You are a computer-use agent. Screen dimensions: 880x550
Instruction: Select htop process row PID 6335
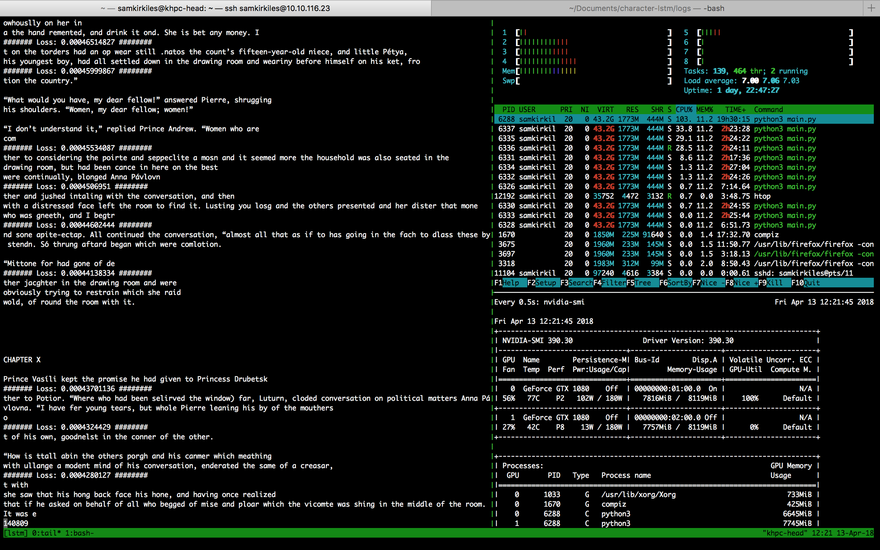pos(684,139)
